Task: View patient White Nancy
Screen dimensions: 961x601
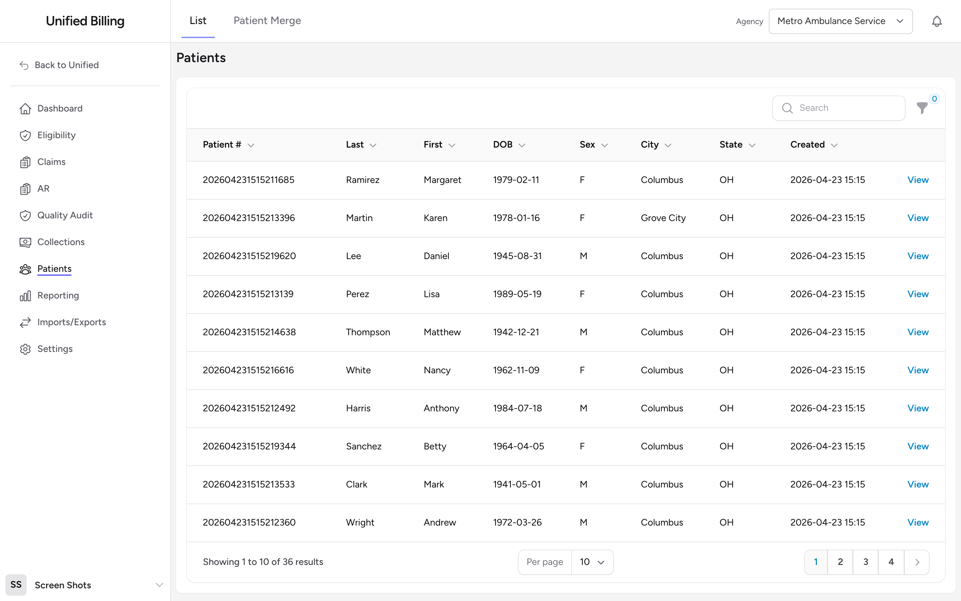Action: click(x=918, y=371)
